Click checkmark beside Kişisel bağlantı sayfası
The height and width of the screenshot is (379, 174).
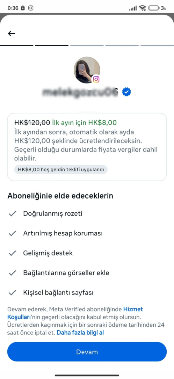click(12, 293)
